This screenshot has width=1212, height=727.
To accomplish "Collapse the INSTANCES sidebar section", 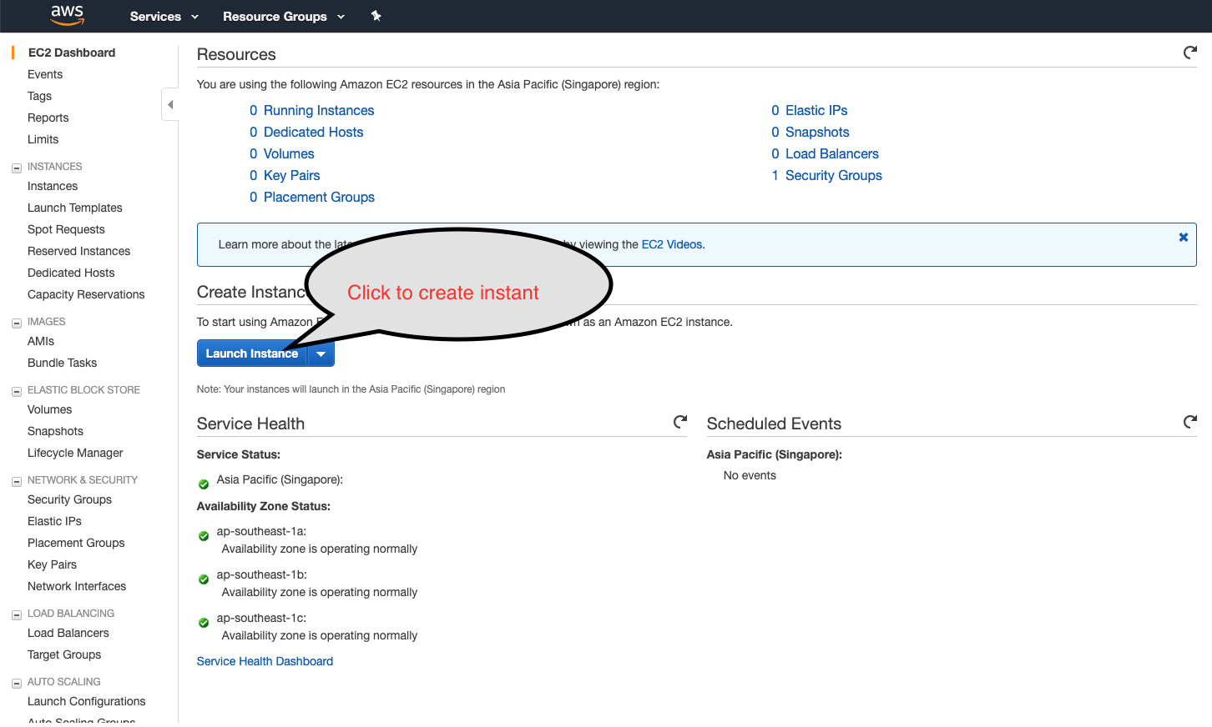I will pyautogui.click(x=17, y=168).
